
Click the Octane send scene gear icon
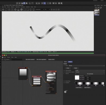pos(3,10)
